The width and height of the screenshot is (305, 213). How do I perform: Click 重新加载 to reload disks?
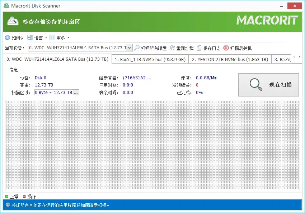182,48
